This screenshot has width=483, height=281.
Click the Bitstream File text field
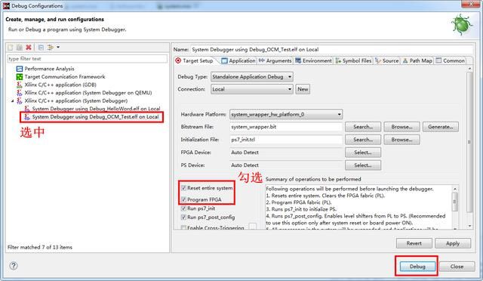click(286, 127)
